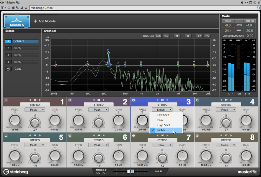Image resolution: width=261 pixels, height=177 pixels.
Task: Click the Module Output slider handle
Action: 130,171
